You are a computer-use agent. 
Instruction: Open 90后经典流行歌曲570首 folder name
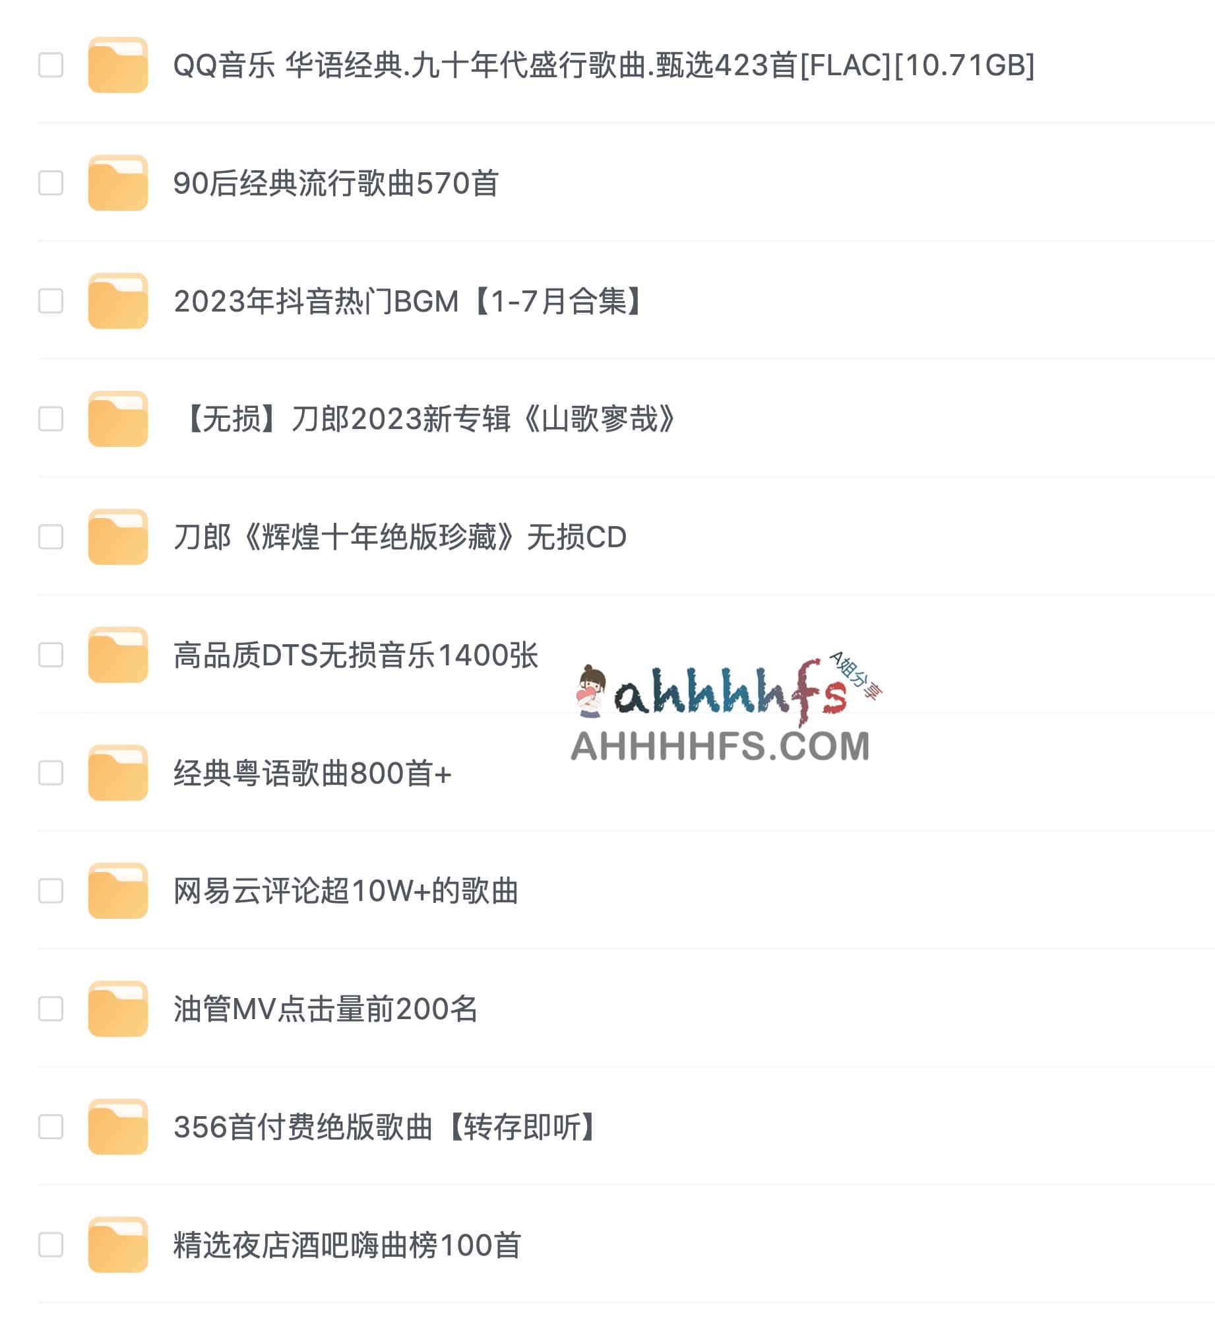pos(336,183)
